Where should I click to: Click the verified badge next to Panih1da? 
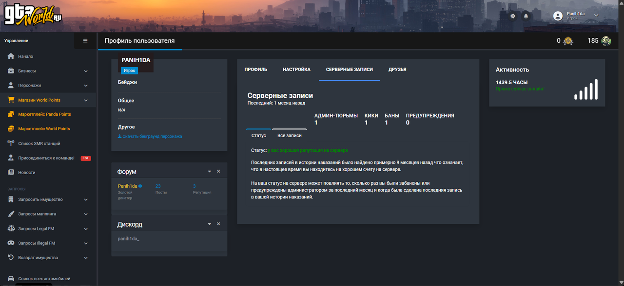140,186
